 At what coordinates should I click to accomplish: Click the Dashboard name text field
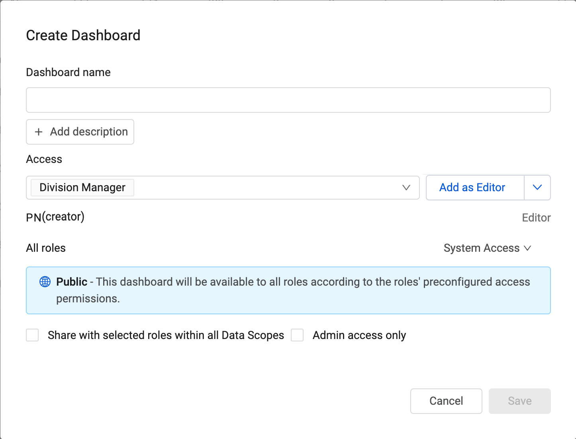coord(288,100)
